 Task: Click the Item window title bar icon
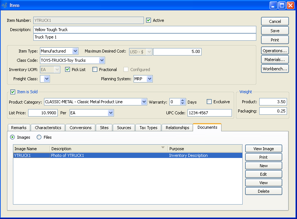coord(4,5)
